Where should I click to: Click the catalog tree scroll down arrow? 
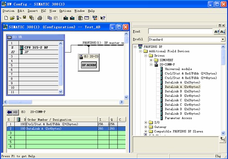pos(223,133)
